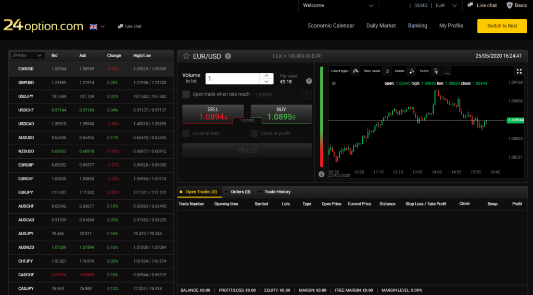
Task: Sort by the Change column header
Action: [114, 55]
